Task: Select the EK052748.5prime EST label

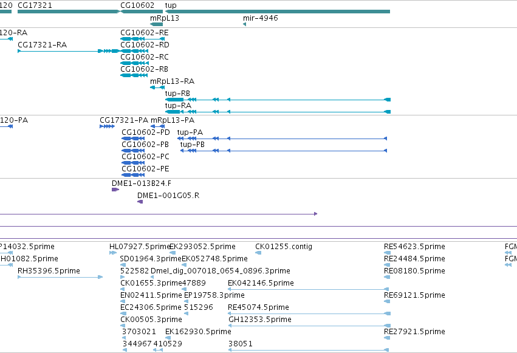Action: click(x=214, y=259)
